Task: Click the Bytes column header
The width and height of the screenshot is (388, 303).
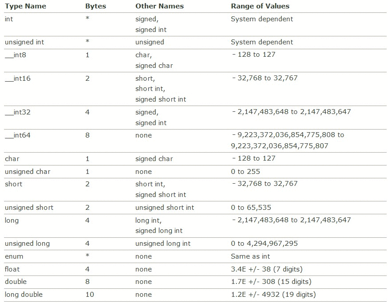Action: pyautogui.click(x=95, y=6)
